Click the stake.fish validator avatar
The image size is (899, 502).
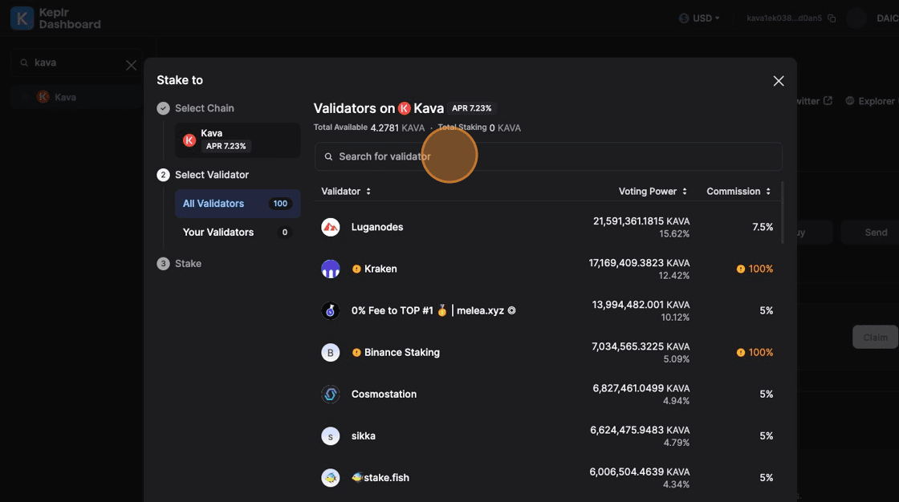(331, 477)
